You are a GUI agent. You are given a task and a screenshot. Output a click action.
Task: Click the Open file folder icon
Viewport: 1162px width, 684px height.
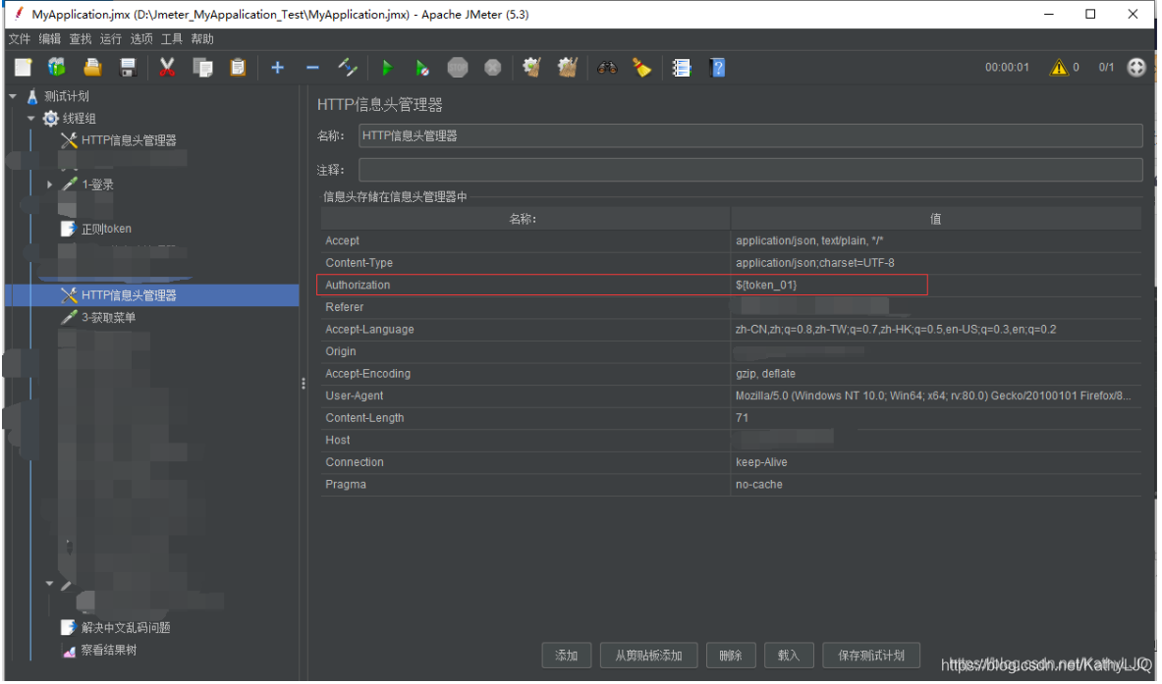pos(92,68)
